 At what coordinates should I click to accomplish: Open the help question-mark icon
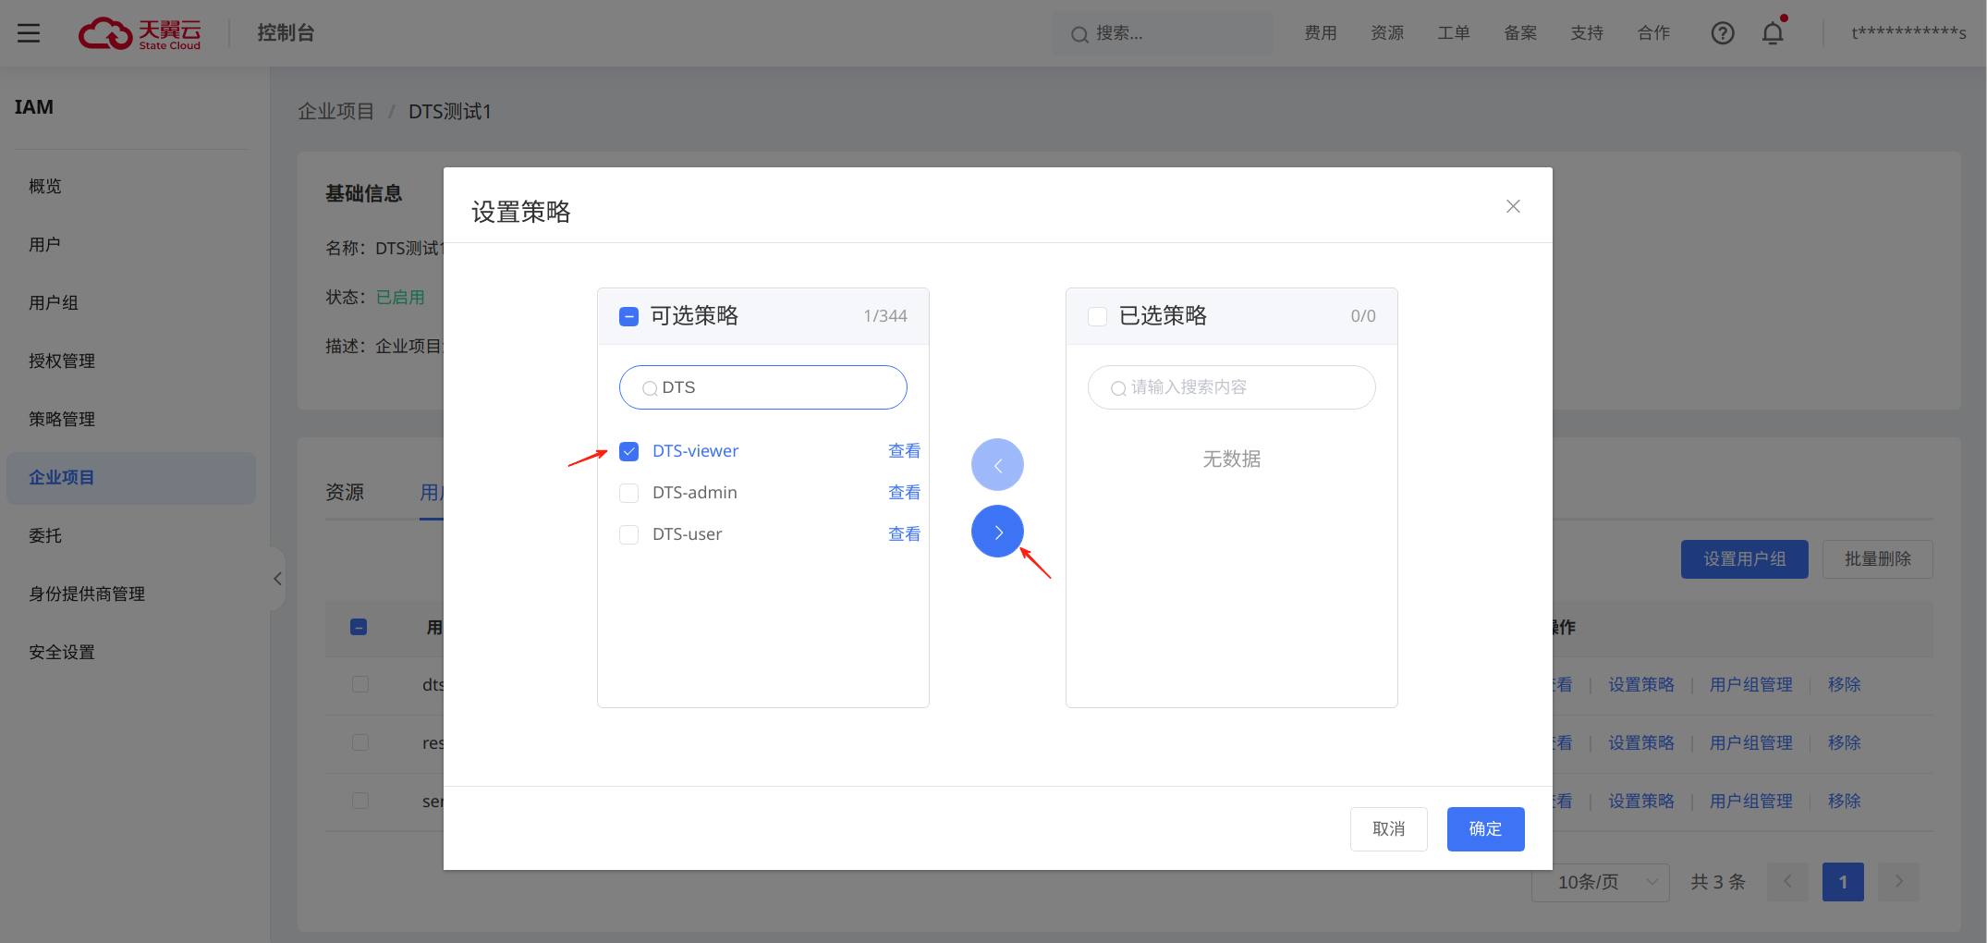(1723, 32)
